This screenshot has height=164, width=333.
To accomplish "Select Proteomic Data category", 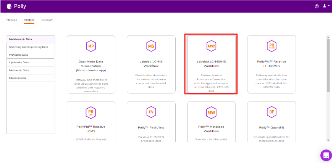I will (31, 55).
